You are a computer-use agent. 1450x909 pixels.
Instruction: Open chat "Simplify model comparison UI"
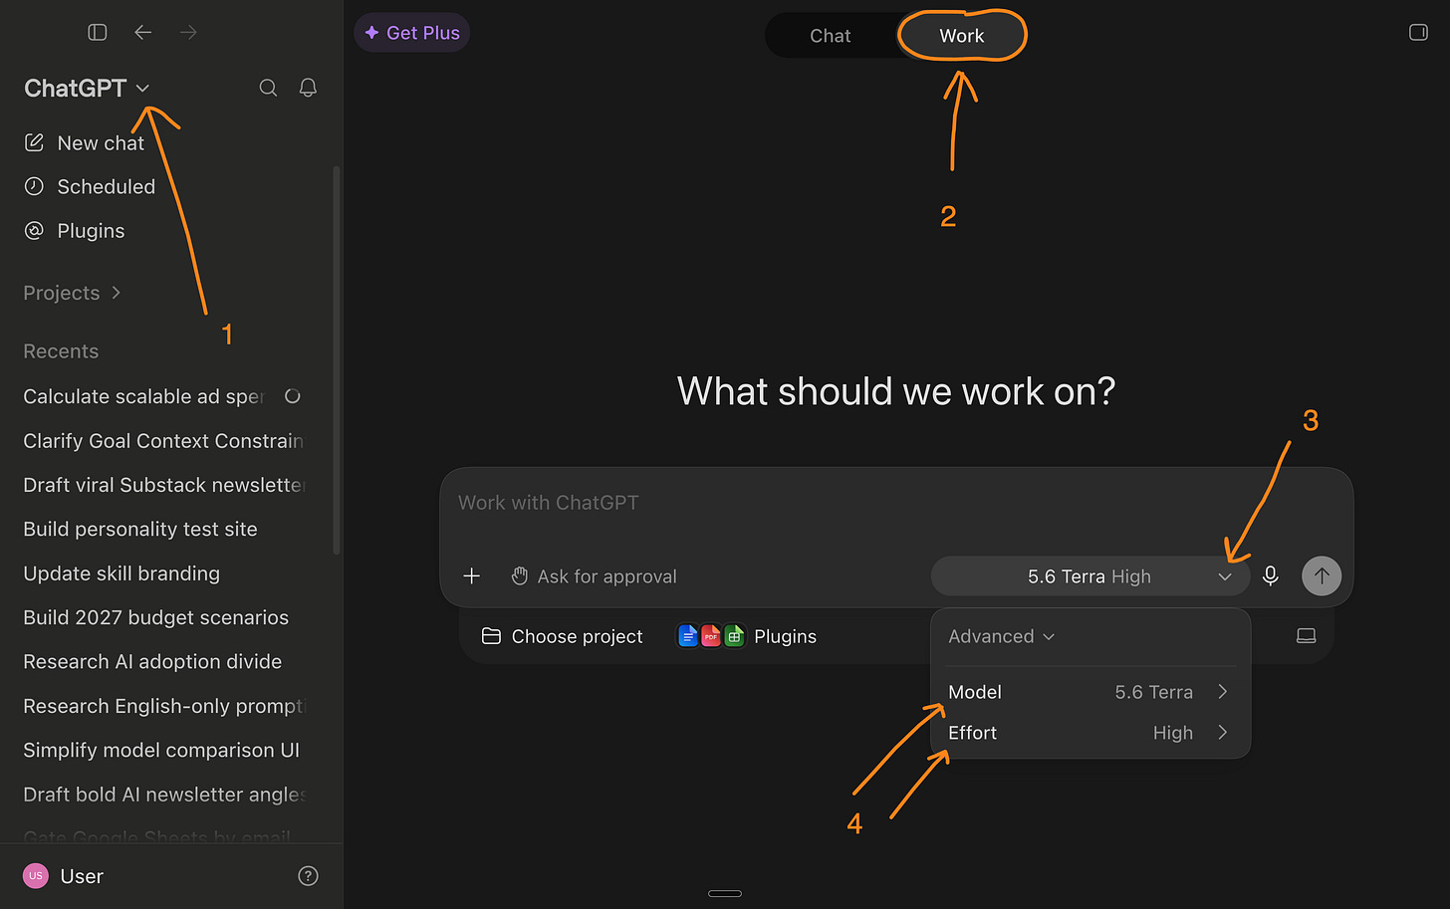click(162, 750)
